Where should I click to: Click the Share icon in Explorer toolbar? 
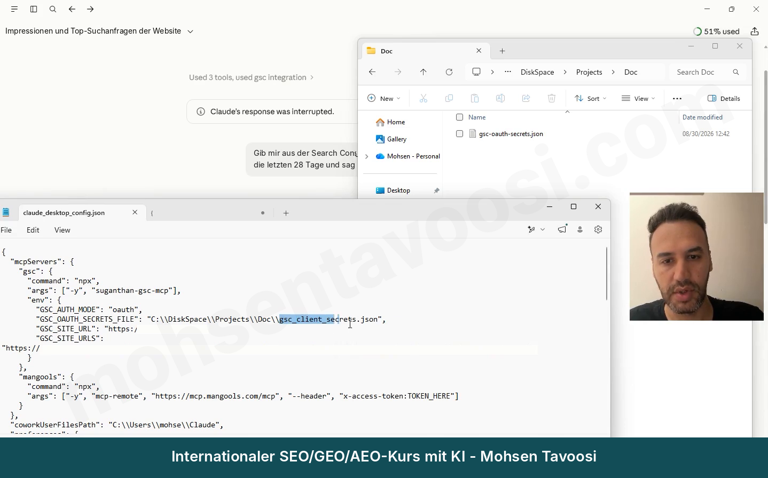click(526, 98)
